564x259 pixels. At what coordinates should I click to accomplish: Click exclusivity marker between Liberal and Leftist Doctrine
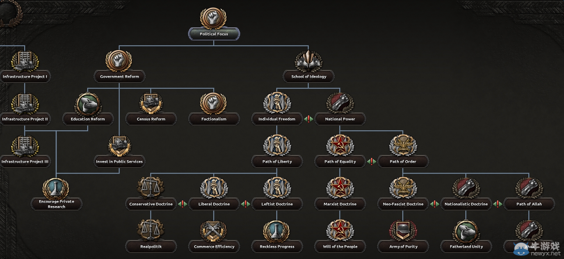[x=246, y=204]
